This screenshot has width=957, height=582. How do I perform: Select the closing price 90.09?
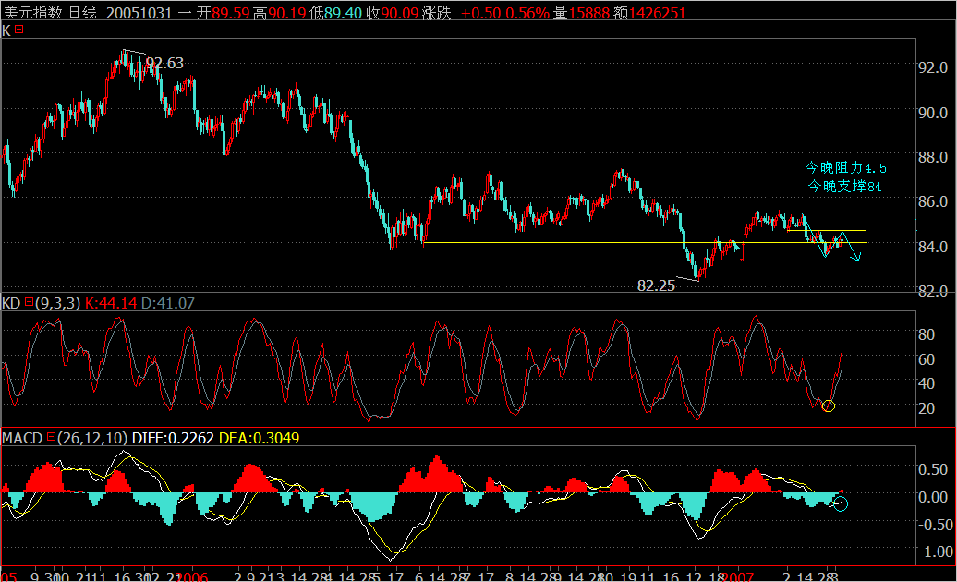(x=400, y=13)
